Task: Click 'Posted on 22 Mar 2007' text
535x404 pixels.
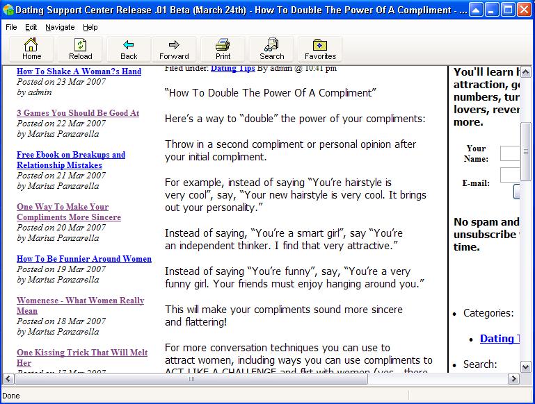Action: (61, 123)
